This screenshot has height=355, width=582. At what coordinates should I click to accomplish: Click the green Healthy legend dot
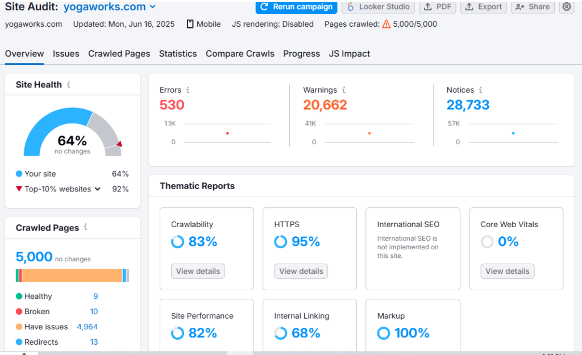(x=19, y=296)
